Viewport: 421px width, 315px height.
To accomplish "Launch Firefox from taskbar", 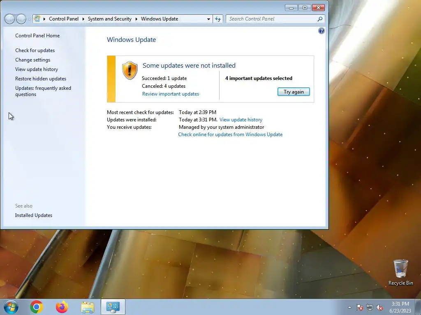I will tap(62, 307).
